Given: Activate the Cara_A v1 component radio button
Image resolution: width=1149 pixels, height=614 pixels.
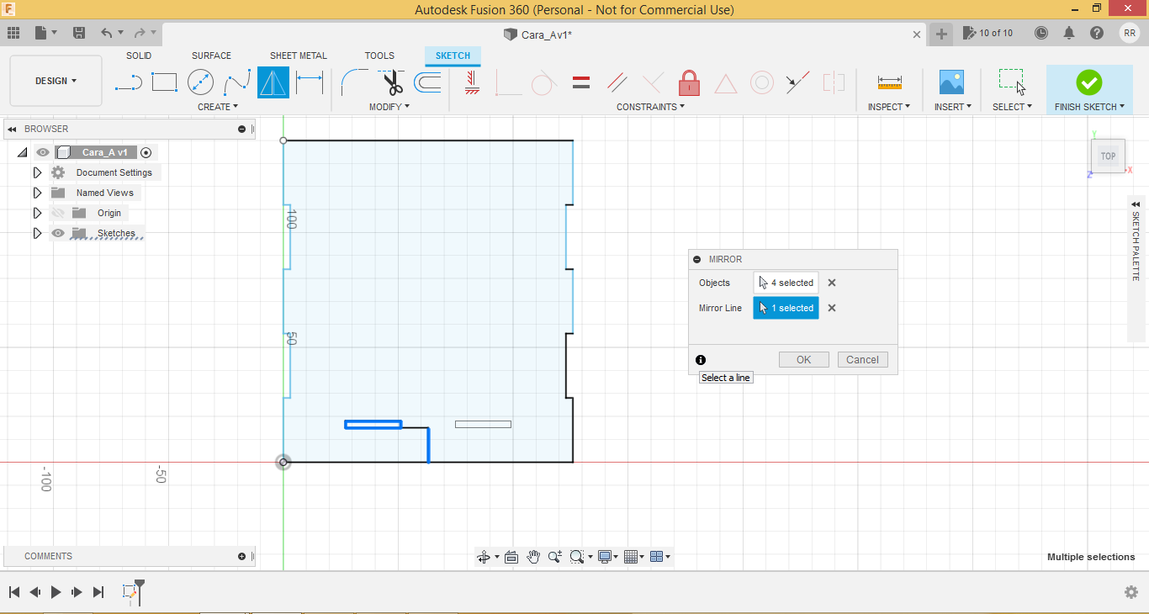Looking at the screenshot, I should click(146, 152).
